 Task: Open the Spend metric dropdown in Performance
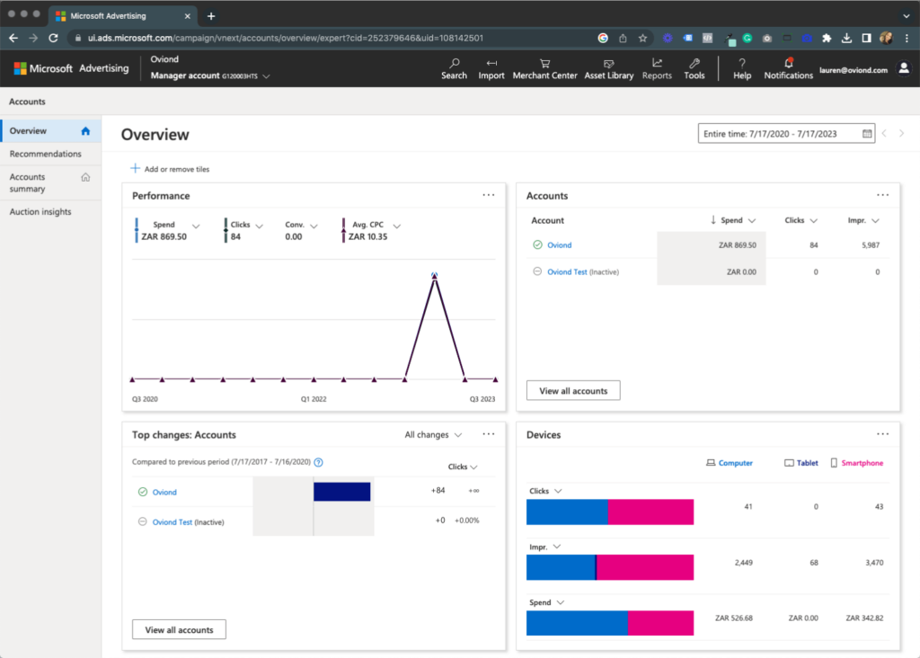pyautogui.click(x=196, y=226)
